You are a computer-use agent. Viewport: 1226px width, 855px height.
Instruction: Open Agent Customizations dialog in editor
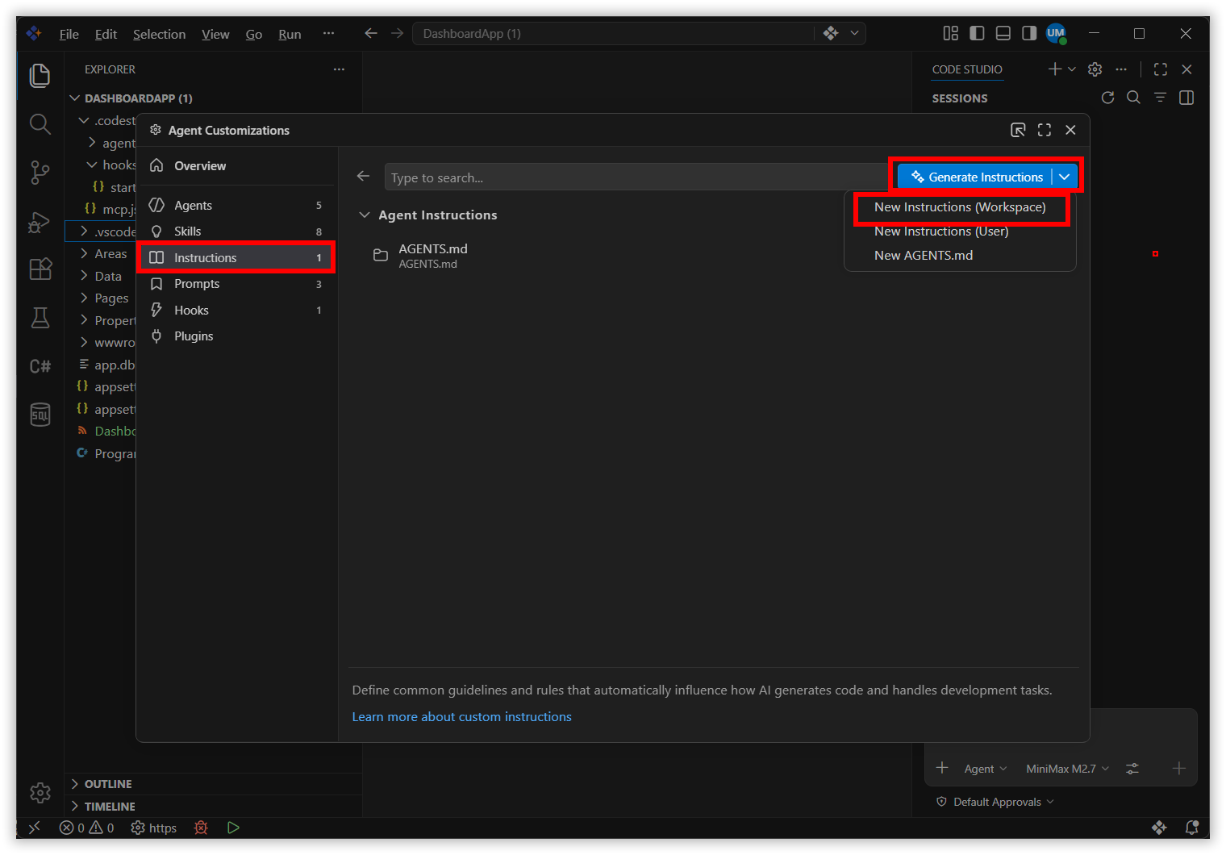pos(1018,130)
